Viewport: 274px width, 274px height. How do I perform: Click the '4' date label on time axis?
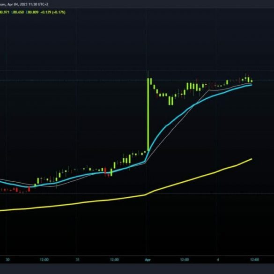[x=218, y=259]
